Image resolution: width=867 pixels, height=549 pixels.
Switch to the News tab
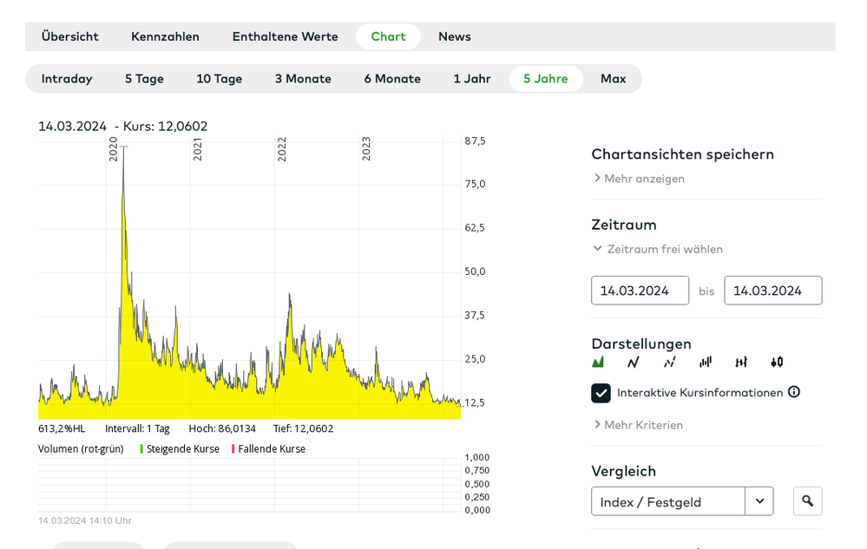tap(454, 36)
